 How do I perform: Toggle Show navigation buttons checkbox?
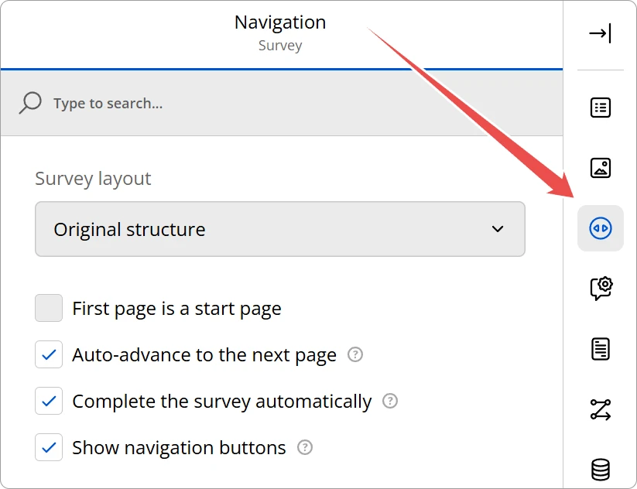click(49, 447)
